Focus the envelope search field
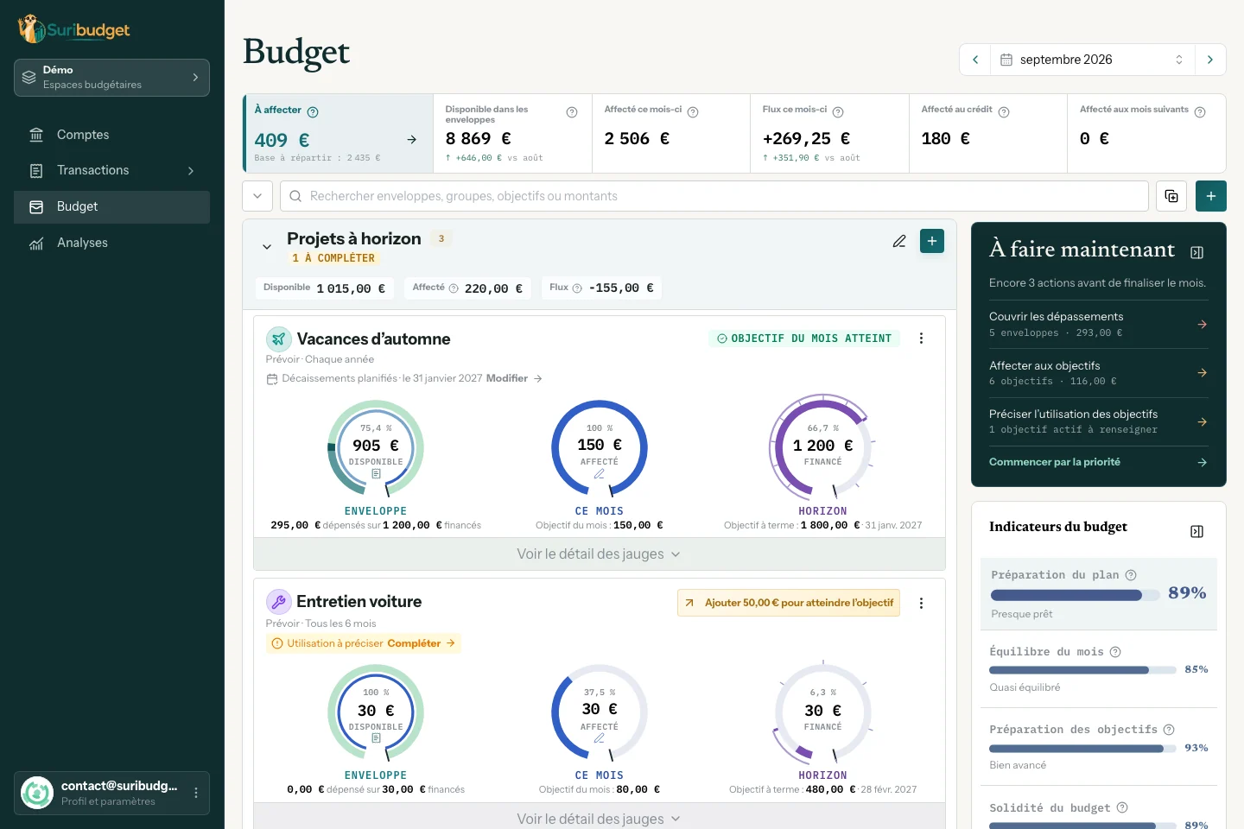Viewport: 1244px width, 829px height. (x=714, y=196)
